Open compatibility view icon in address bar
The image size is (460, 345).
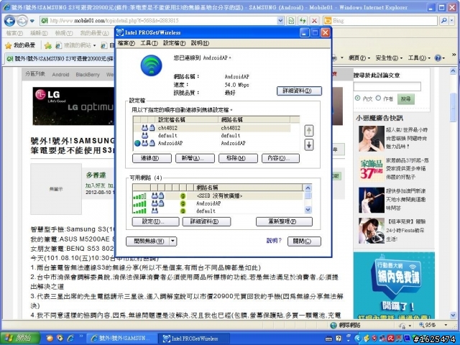point(291,21)
